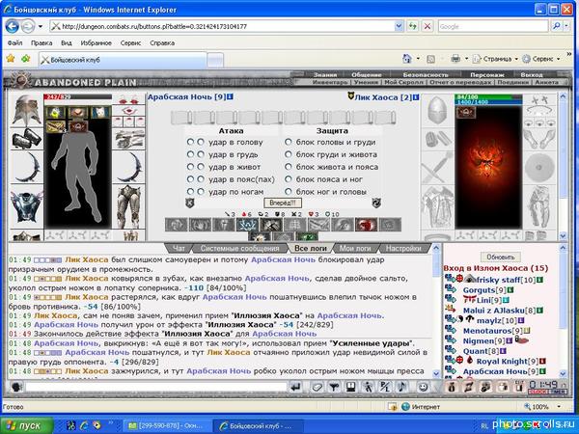Viewport: 579px width, 434px height.
Task: Activate the green skill icon in lower row
Action: click(x=307, y=236)
